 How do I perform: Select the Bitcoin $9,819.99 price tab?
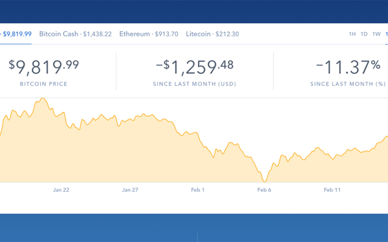click(16, 34)
